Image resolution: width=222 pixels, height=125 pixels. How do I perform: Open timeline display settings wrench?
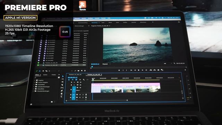pyautogui.click(x=84, y=80)
